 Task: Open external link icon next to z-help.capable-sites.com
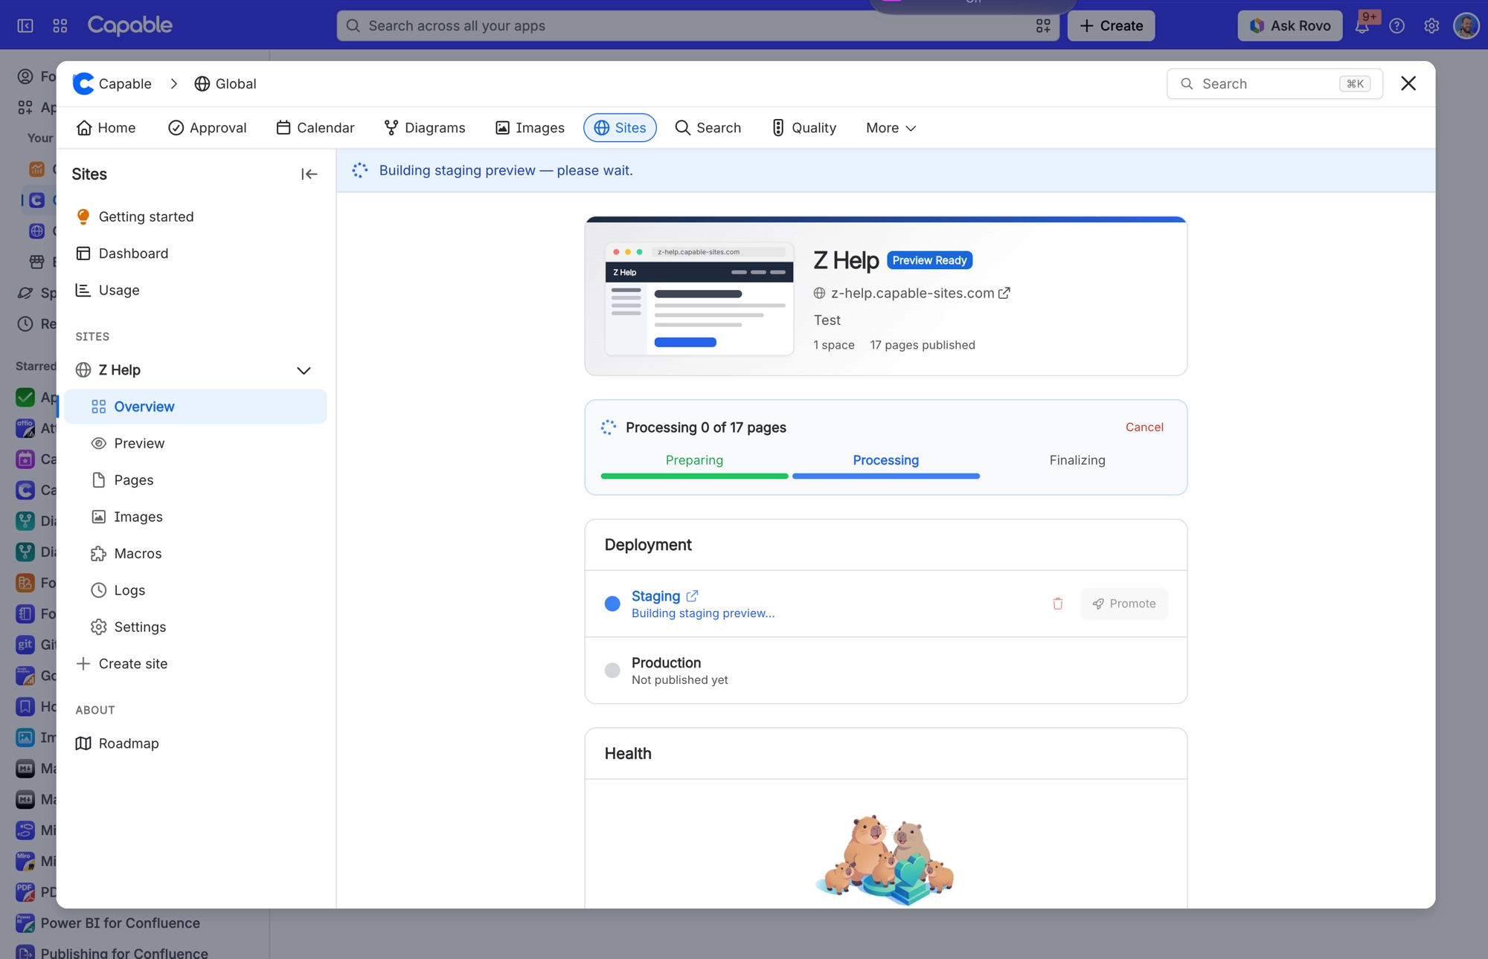tap(1004, 293)
